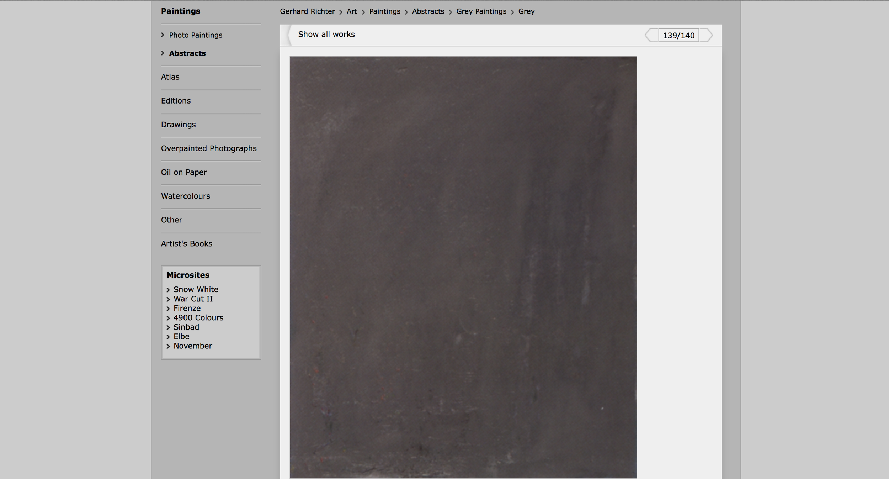Open the War Cut II microsite
This screenshot has width=889, height=479.
click(193, 299)
